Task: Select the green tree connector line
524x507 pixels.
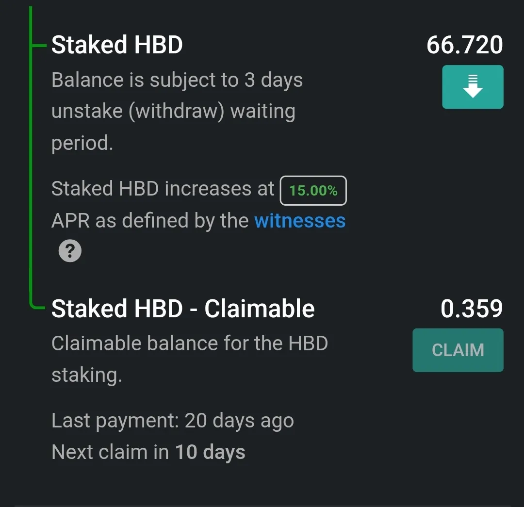Action: (31, 157)
